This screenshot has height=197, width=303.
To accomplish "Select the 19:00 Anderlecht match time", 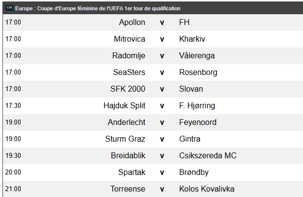I will coord(13,122).
